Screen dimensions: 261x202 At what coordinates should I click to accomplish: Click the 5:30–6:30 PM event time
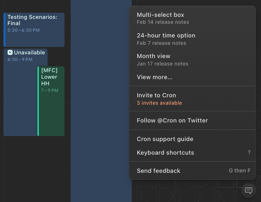point(23,30)
